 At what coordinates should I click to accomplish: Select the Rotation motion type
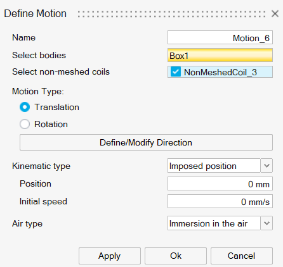point(25,124)
